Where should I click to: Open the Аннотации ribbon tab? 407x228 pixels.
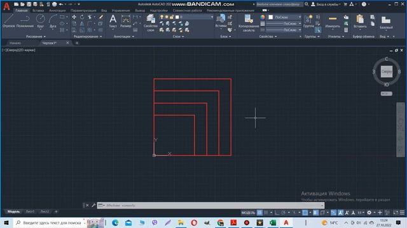[57, 10]
